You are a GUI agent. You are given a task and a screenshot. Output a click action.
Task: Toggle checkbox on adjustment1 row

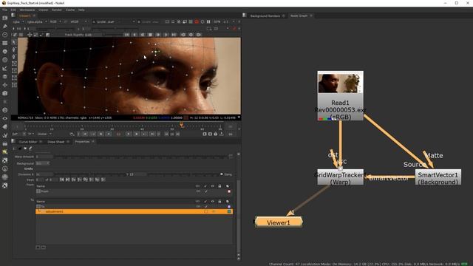pyautogui.click(x=205, y=212)
